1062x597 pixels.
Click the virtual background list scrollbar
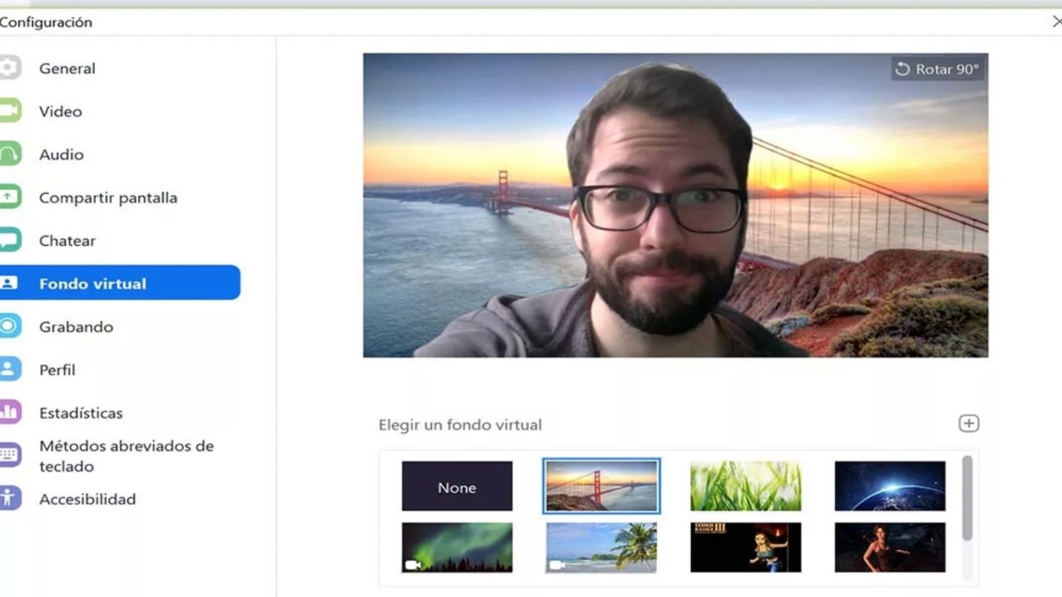tap(967, 499)
